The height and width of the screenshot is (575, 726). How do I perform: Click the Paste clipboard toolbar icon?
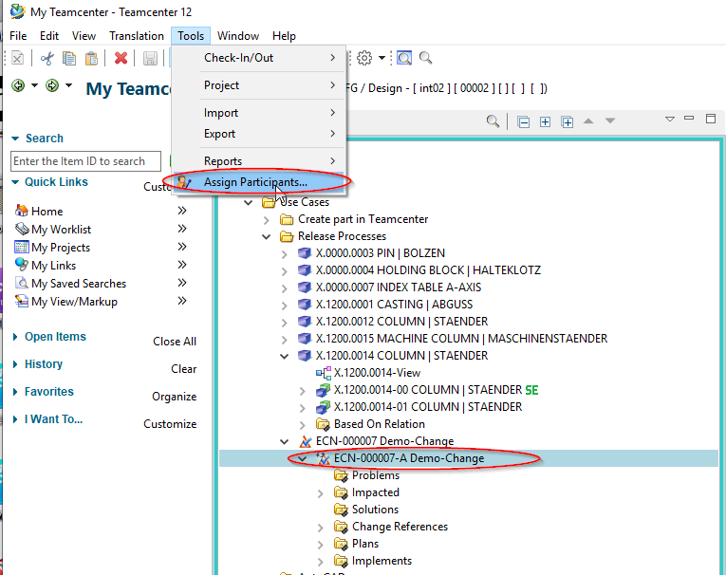point(91,58)
